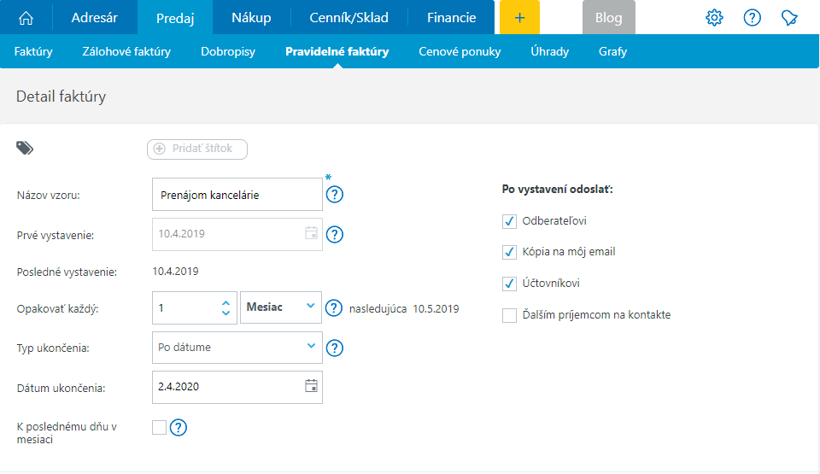Viewport: 820px width, 474px height.
Task: Expand the Mesiac period dropdown
Action: coord(281,307)
